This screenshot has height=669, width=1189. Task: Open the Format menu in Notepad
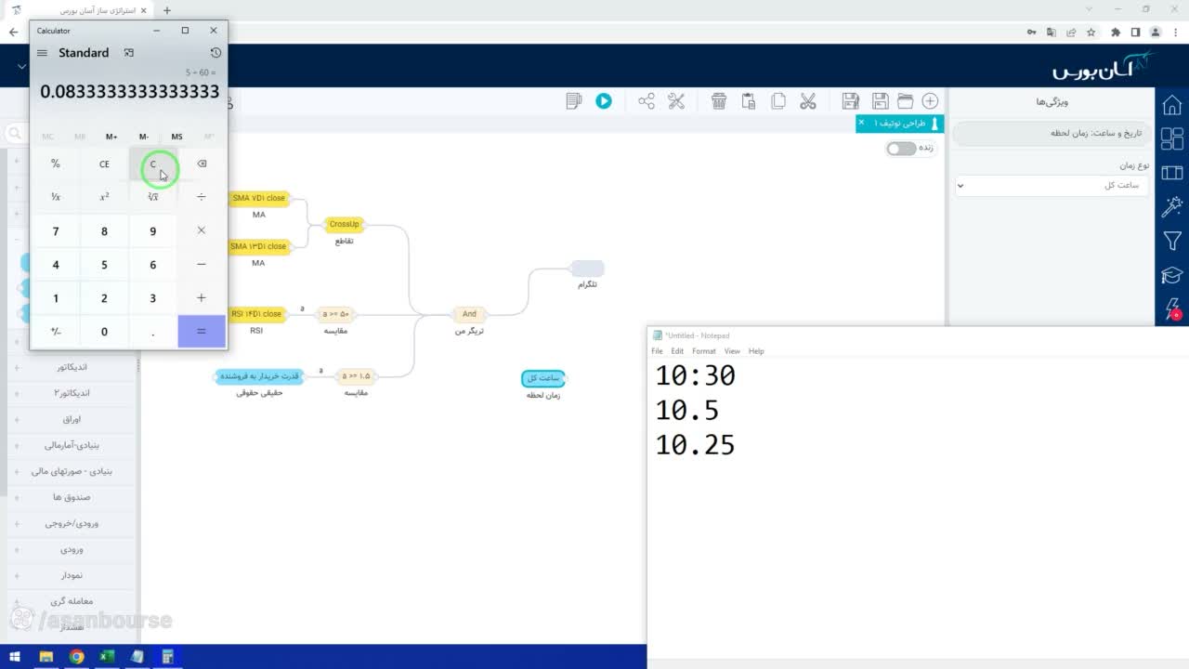pyautogui.click(x=704, y=351)
